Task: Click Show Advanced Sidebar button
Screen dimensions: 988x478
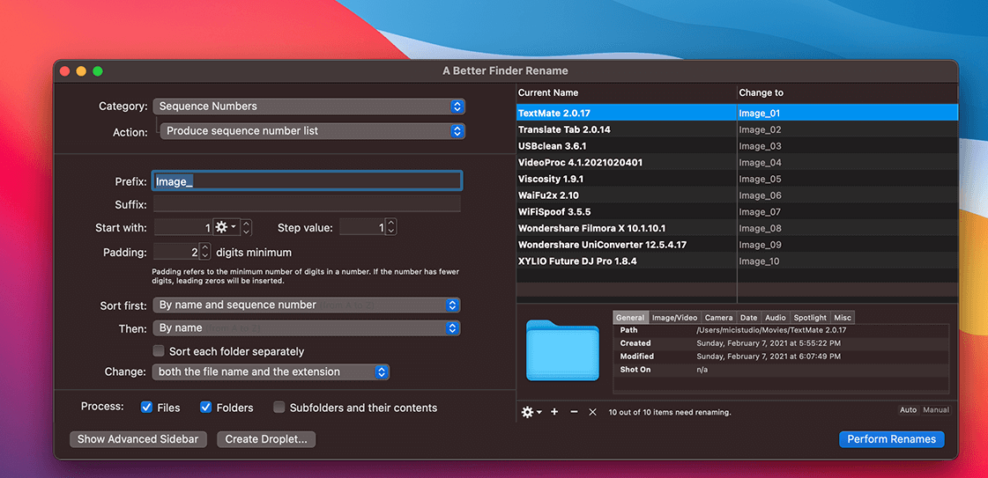Action: 139,439
